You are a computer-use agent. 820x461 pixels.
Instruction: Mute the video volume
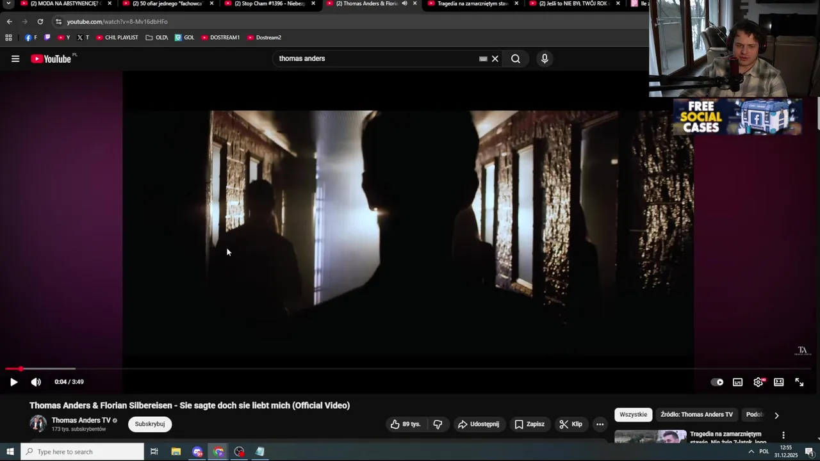(36, 382)
